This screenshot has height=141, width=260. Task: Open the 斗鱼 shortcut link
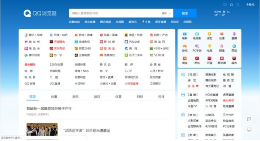click(x=146, y=22)
